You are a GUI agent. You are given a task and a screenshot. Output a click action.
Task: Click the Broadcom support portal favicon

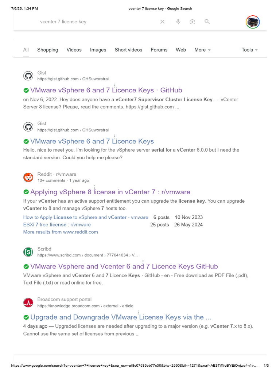click(28, 302)
